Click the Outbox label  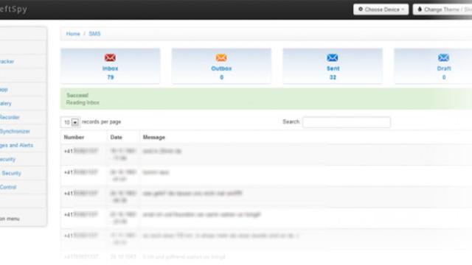[221, 68]
